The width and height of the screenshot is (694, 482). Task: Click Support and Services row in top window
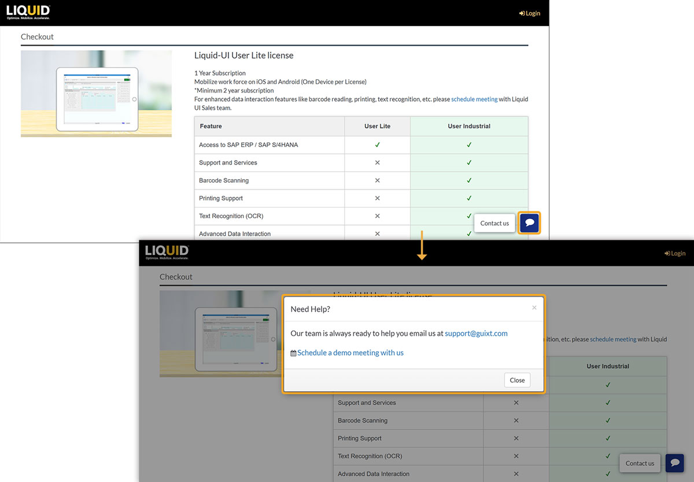(x=361, y=162)
